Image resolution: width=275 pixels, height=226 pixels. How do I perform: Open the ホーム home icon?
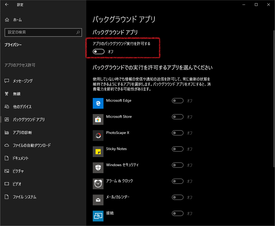click(7, 20)
